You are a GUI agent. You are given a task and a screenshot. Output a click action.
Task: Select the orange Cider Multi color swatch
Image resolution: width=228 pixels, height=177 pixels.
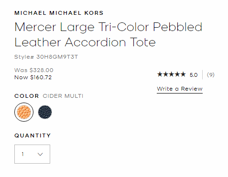tap(24, 112)
